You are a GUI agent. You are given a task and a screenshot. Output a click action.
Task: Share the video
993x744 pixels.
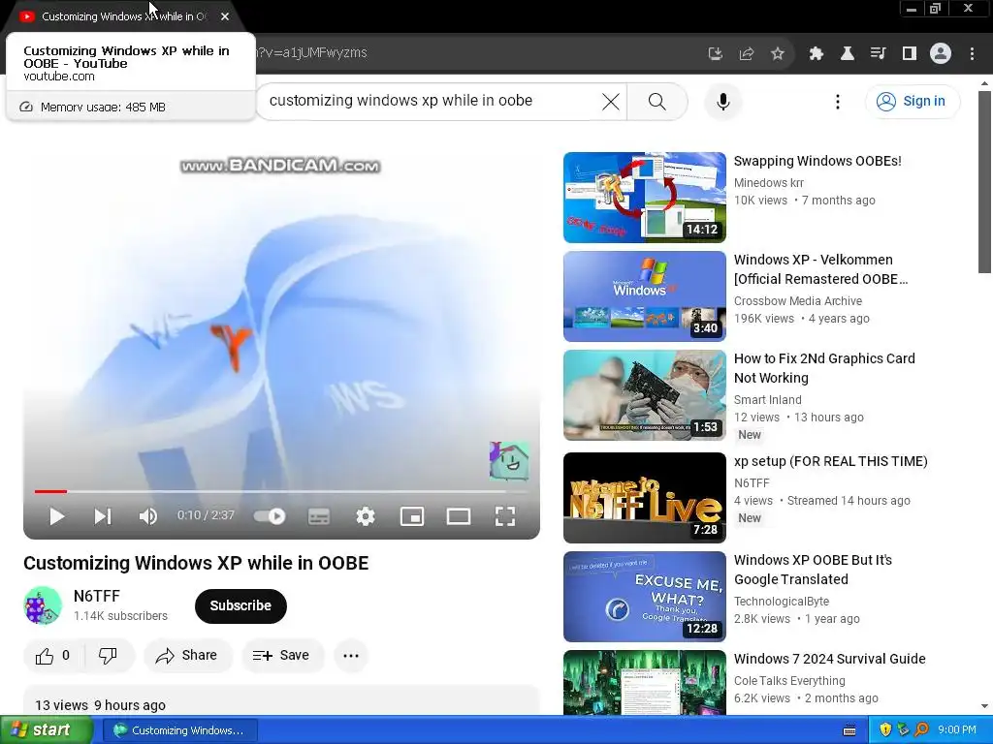[x=188, y=656]
